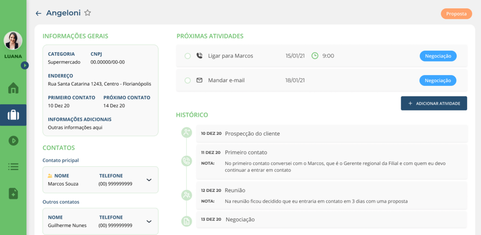Open Prospecção do cliente history entry
Viewport: 481px width, 235px height.
(x=332, y=134)
